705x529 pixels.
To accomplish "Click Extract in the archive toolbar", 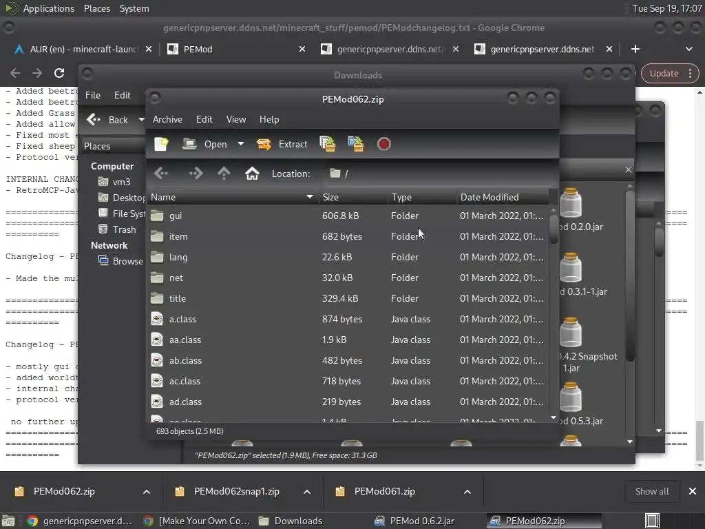I will pyautogui.click(x=282, y=144).
